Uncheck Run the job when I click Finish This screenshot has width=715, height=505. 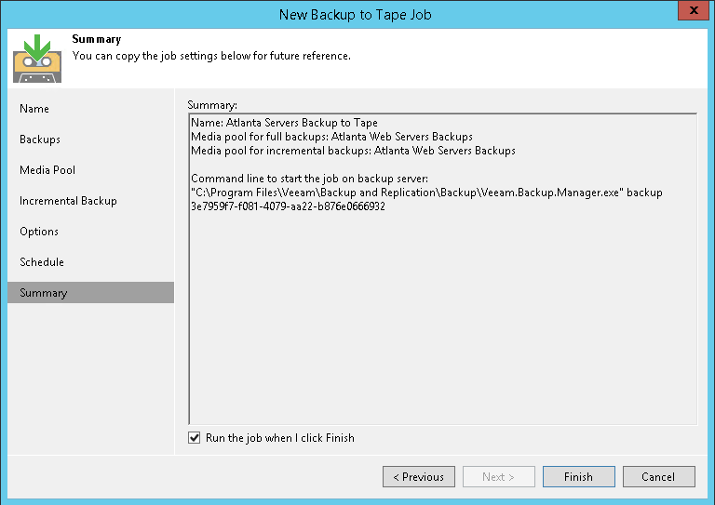tap(195, 438)
